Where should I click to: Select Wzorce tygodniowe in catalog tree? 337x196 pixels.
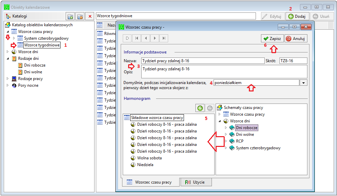click(x=42, y=45)
